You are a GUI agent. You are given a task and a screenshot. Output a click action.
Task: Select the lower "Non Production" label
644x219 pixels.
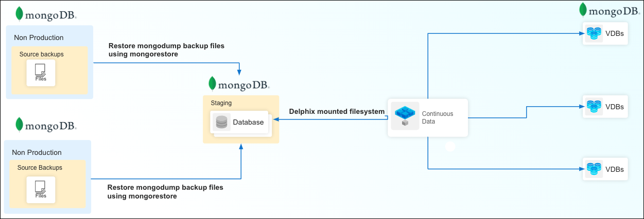pyautogui.click(x=37, y=152)
